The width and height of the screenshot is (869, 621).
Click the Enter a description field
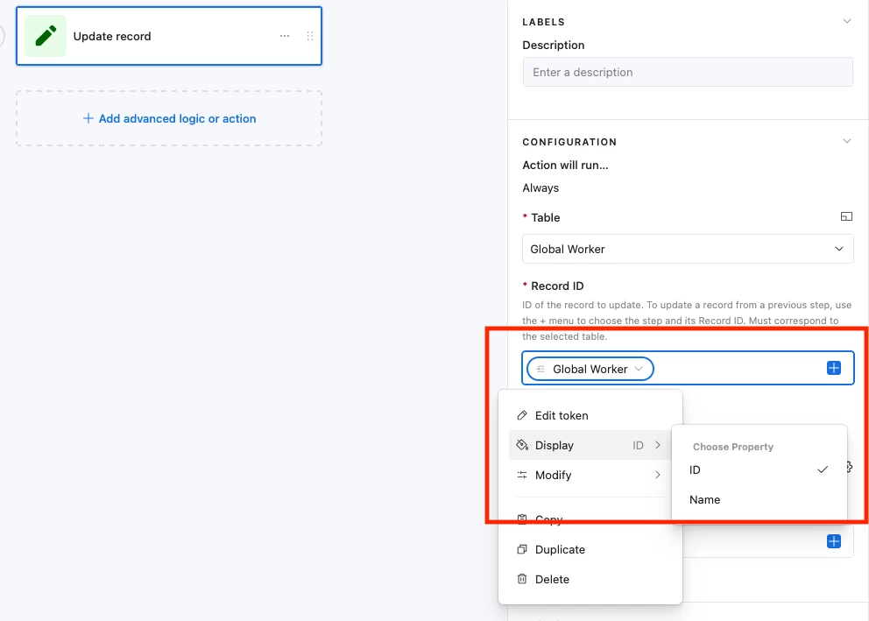[x=687, y=72]
